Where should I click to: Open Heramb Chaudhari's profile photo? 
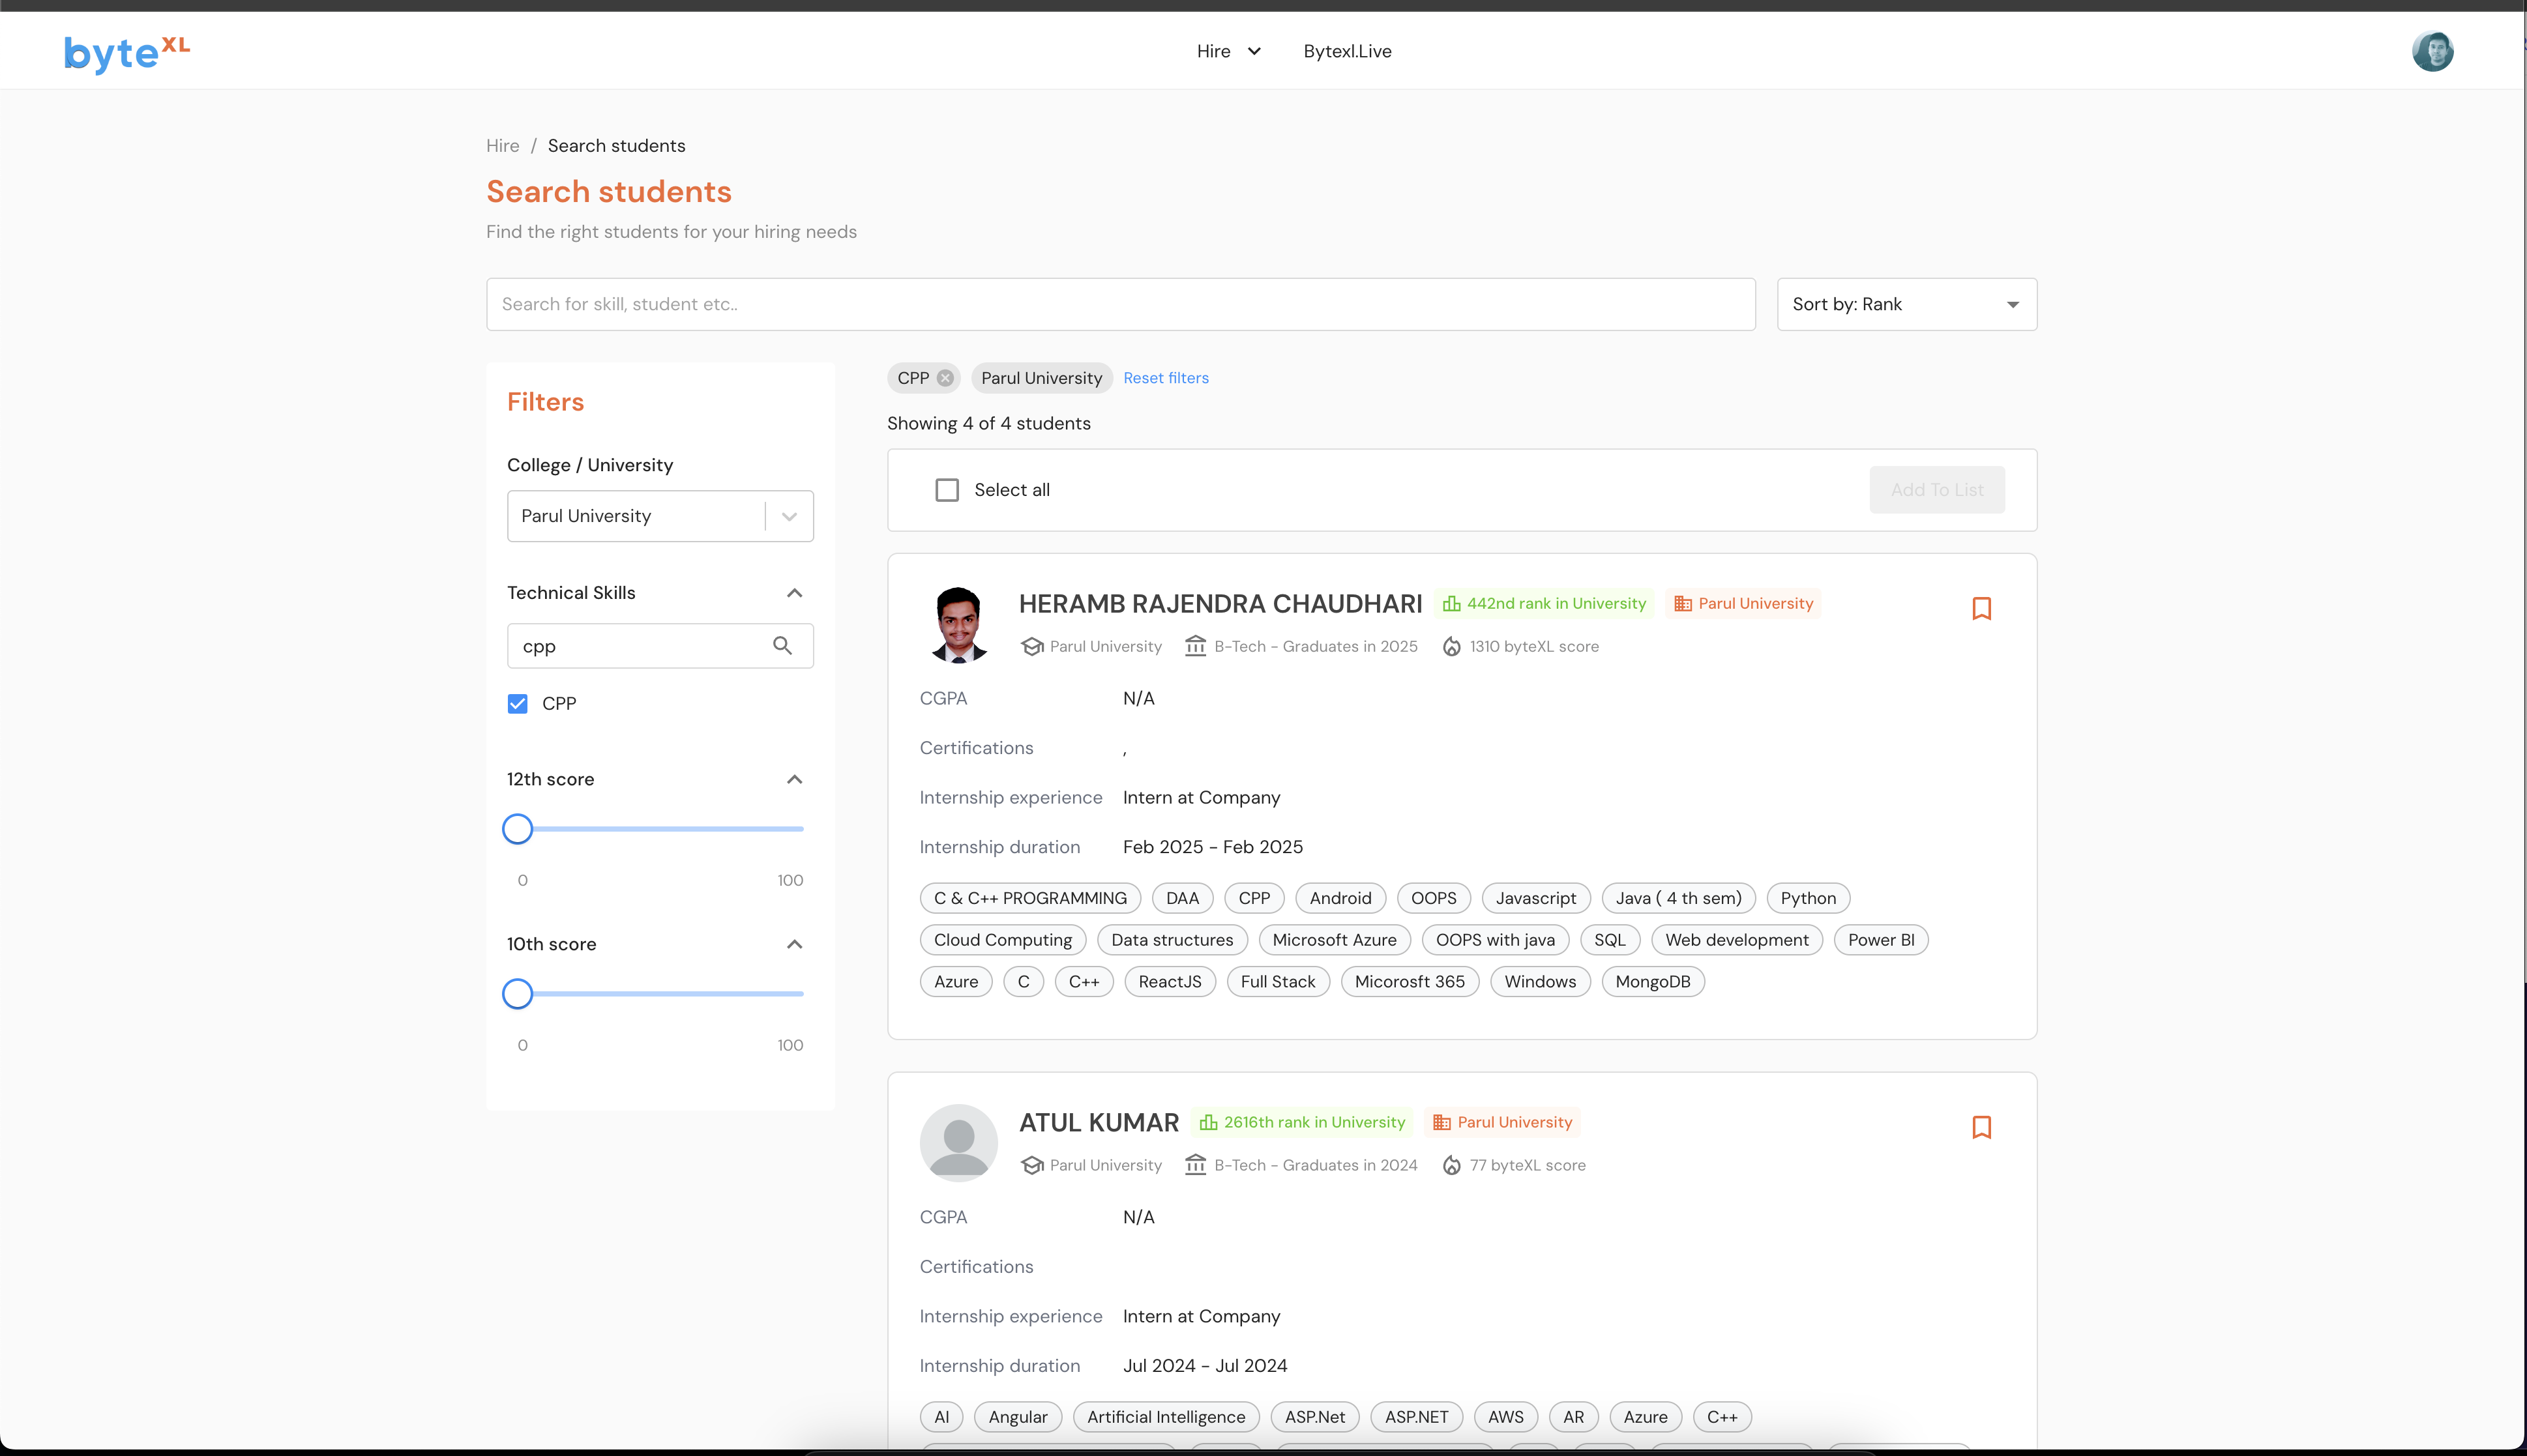point(958,625)
